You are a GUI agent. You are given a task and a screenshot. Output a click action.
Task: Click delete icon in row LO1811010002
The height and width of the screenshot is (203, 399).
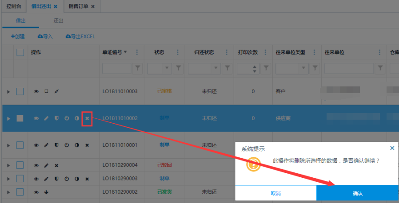click(x=87, y=118)
